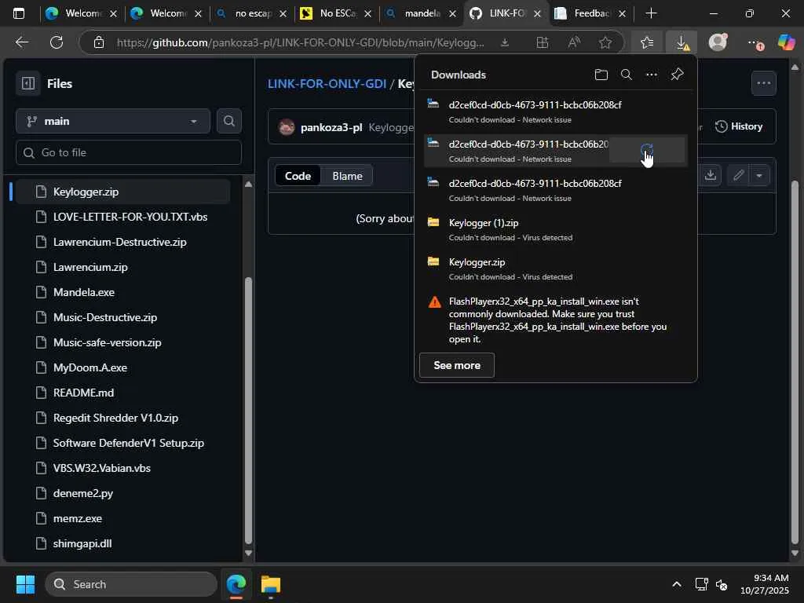Click FlashPlayerx32 warning download entry
Viewport: 804px width, 603px height.
(555, 320)
